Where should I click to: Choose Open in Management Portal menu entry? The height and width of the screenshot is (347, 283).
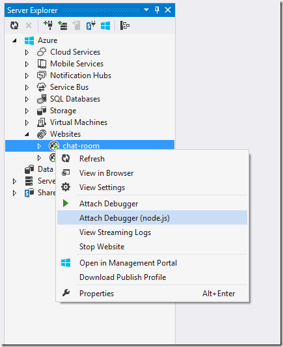point(152,263)
